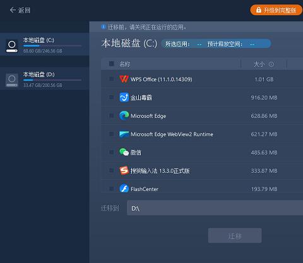
Task: Click the 迁移 migrate button
Action: tap(235, 235)
